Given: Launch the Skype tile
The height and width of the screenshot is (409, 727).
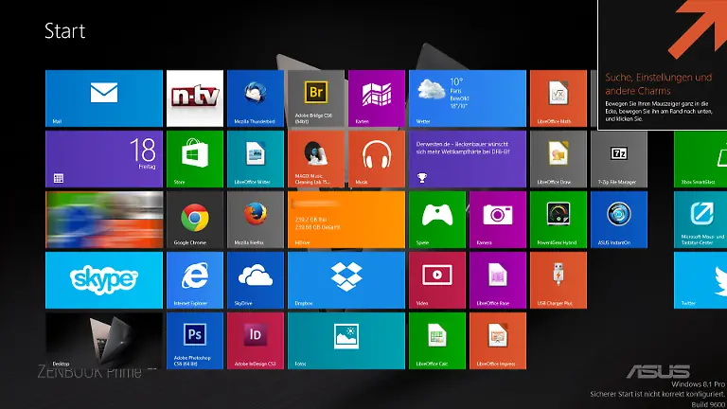Looking at the screenshot, I should [103, 279].
